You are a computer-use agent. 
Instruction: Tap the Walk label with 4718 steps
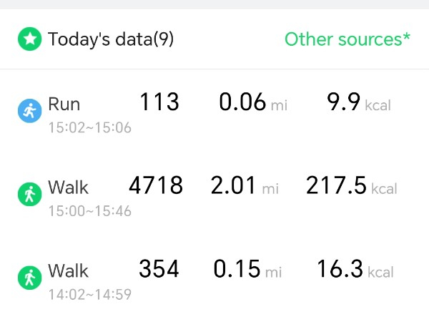click(69, 187)
